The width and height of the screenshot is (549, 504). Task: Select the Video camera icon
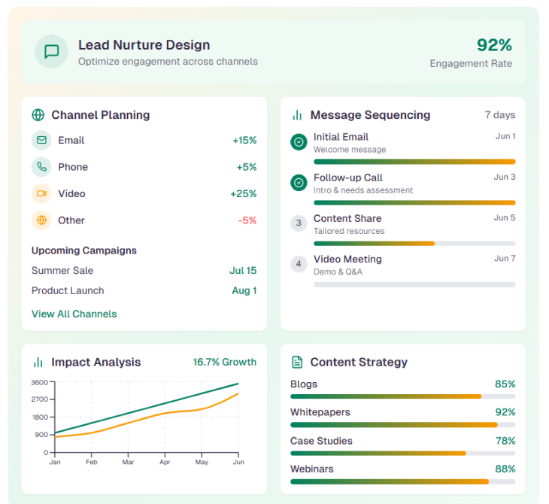41,194
